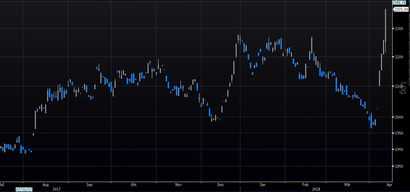Select the Dez month label
Viewport: 410px width, 192px height.
(x=221, y=185)
